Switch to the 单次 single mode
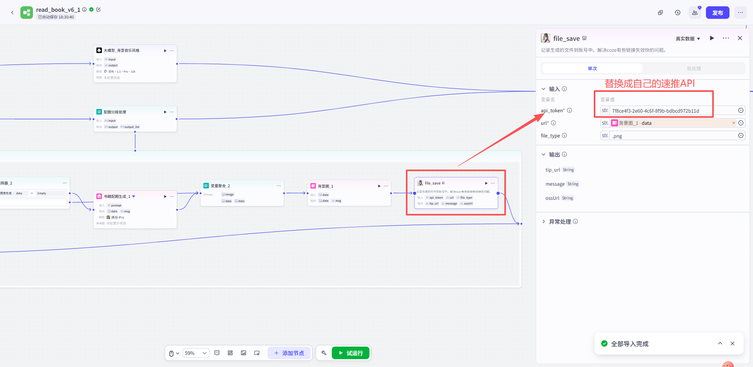The image size is (753, 367). click(x=592, y=68)
